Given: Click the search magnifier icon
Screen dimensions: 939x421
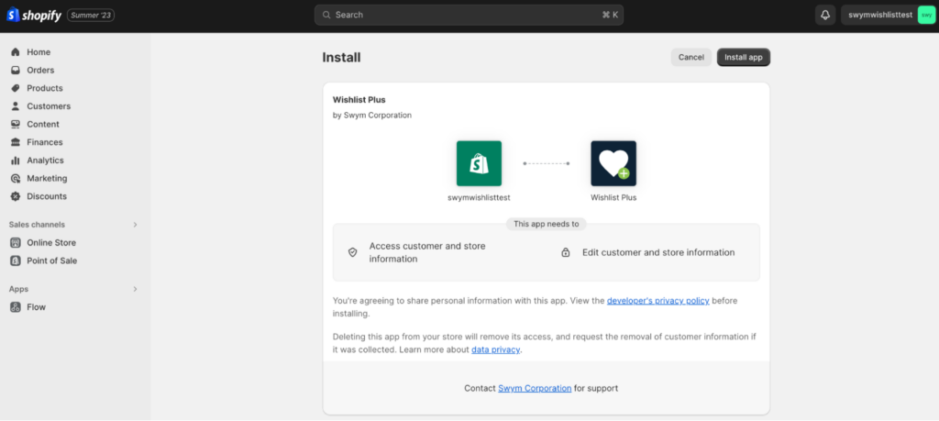Looking at the screenshot, I should pyautogui.click(x=326, y=15).
